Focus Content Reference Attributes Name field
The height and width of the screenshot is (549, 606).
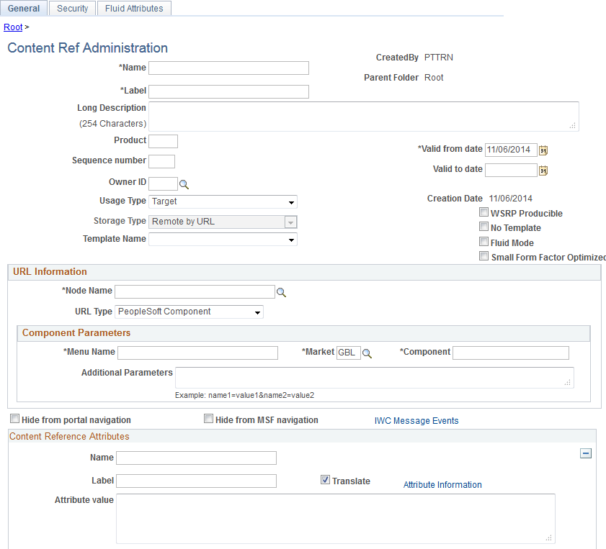196,458
